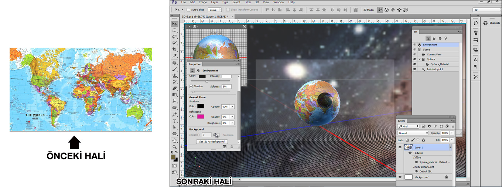This screenshot has width=502, height=187.
Task: Open the Kind filter dropdown in Layers
Action: pyautogui.click(x=409, y=126)
